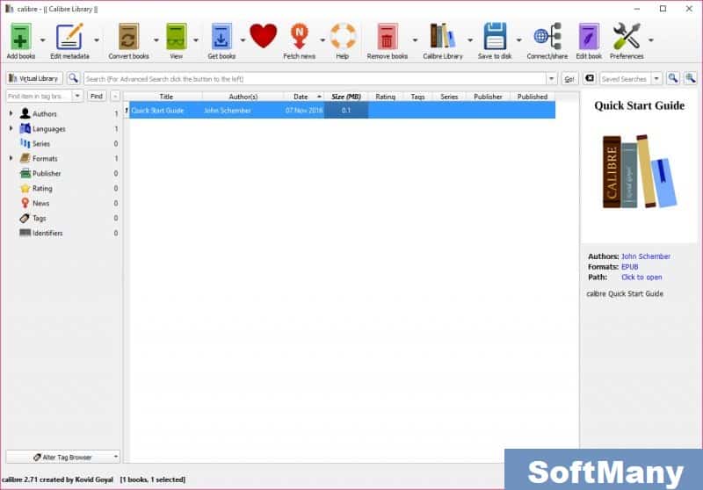This screenshot has width=703, height=490.
Task: Select Publisher in tag browser
Action: (47, 173)
